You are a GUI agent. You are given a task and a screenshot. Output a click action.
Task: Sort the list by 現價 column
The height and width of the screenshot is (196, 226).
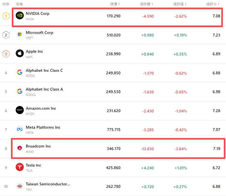point(115,4)
